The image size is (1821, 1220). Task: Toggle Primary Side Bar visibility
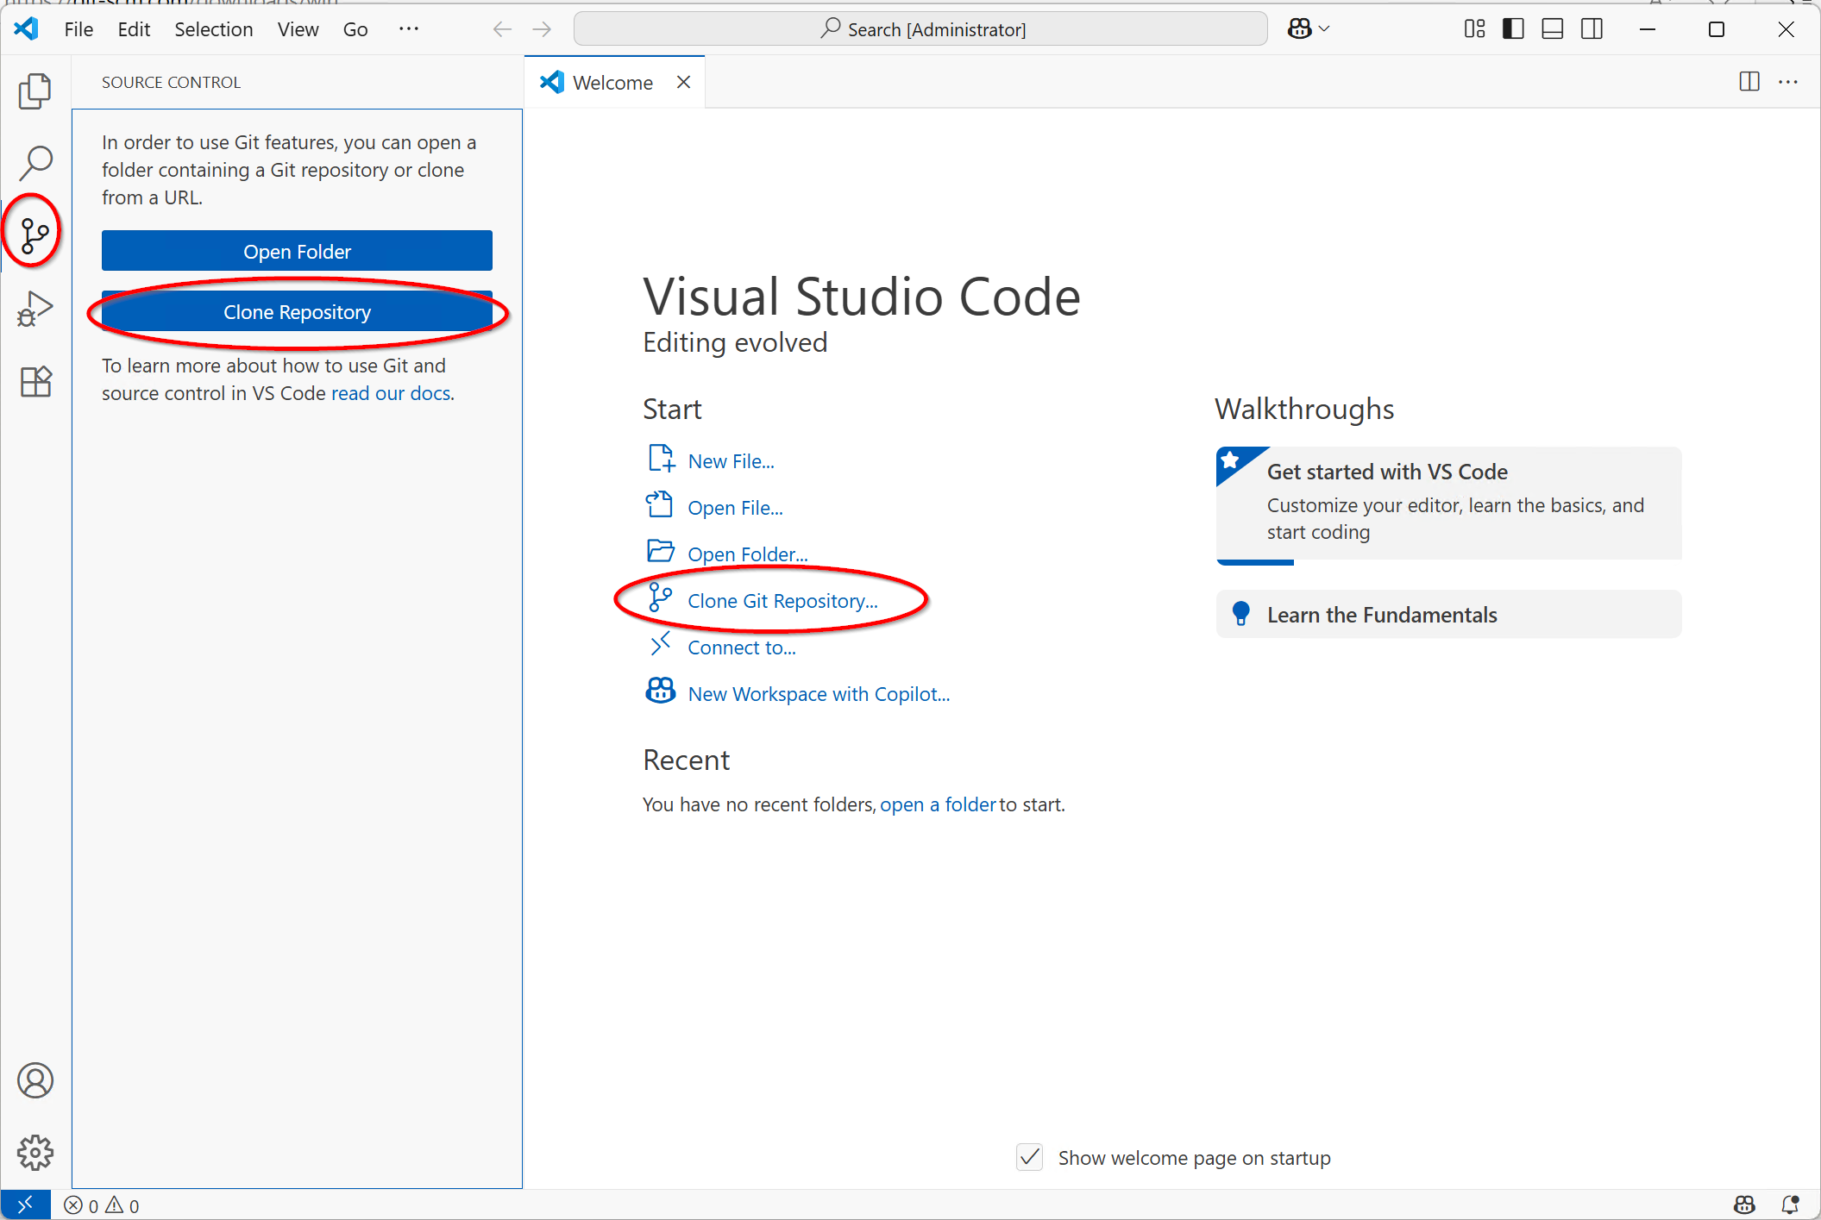1513,29
